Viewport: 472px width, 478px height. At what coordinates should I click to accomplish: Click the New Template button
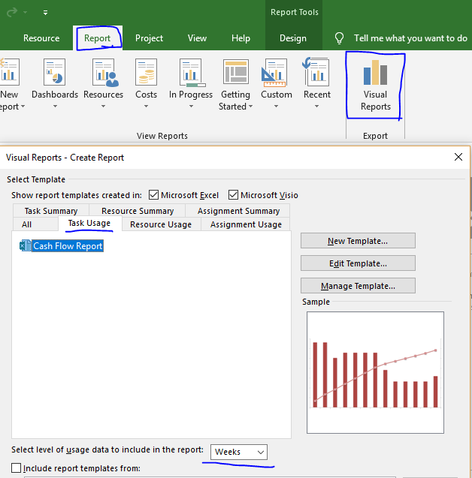(358, 241)
